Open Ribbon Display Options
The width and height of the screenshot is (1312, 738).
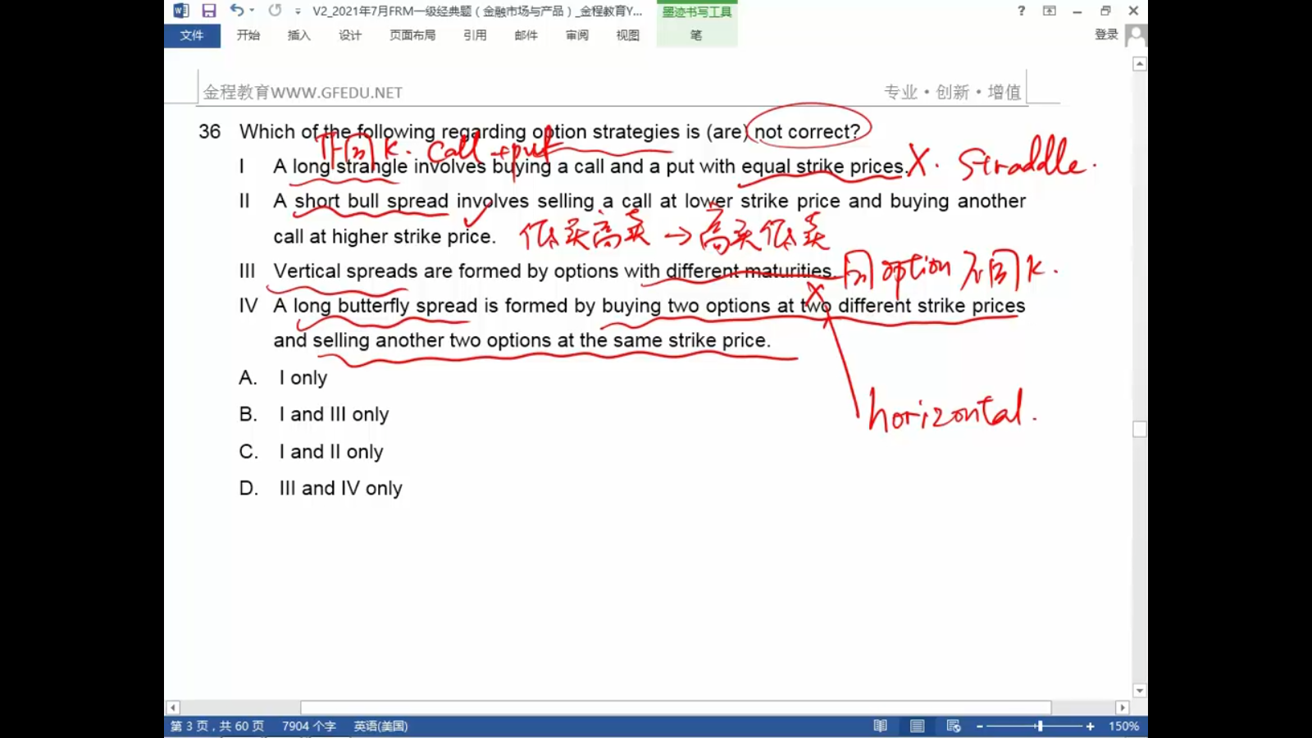(1050, 11)
